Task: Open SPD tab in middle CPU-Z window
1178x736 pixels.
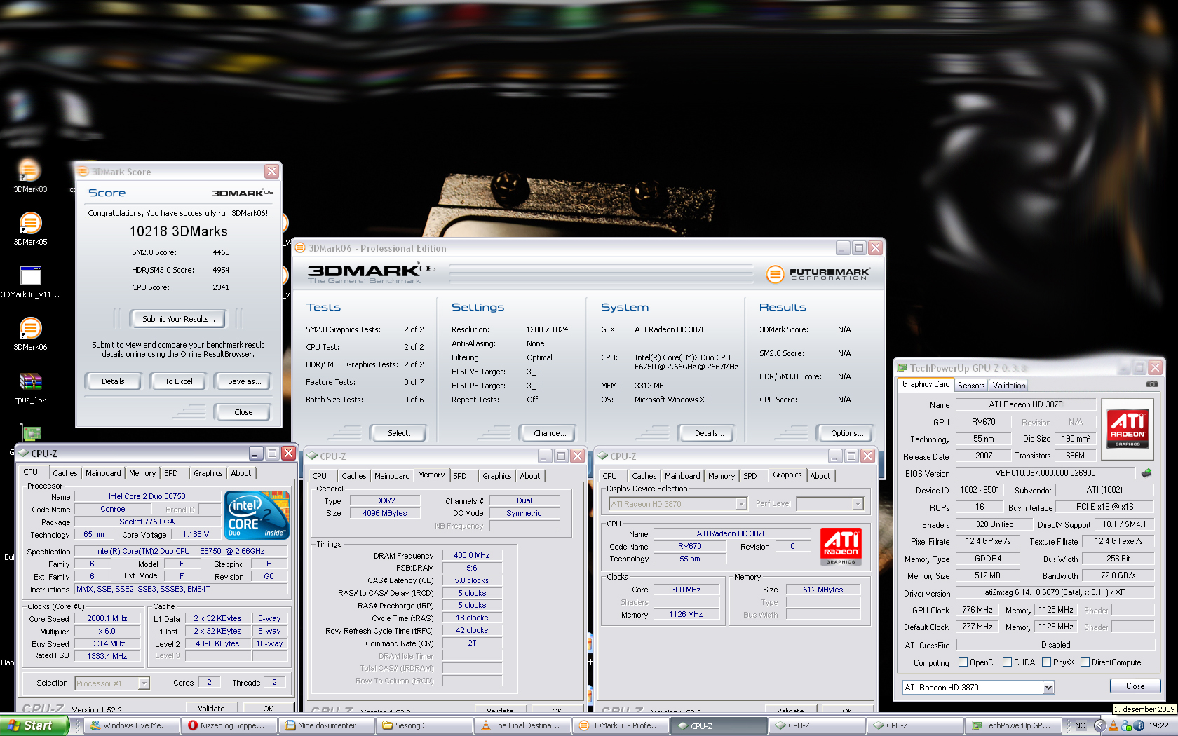Action: (x=460, y=476)
